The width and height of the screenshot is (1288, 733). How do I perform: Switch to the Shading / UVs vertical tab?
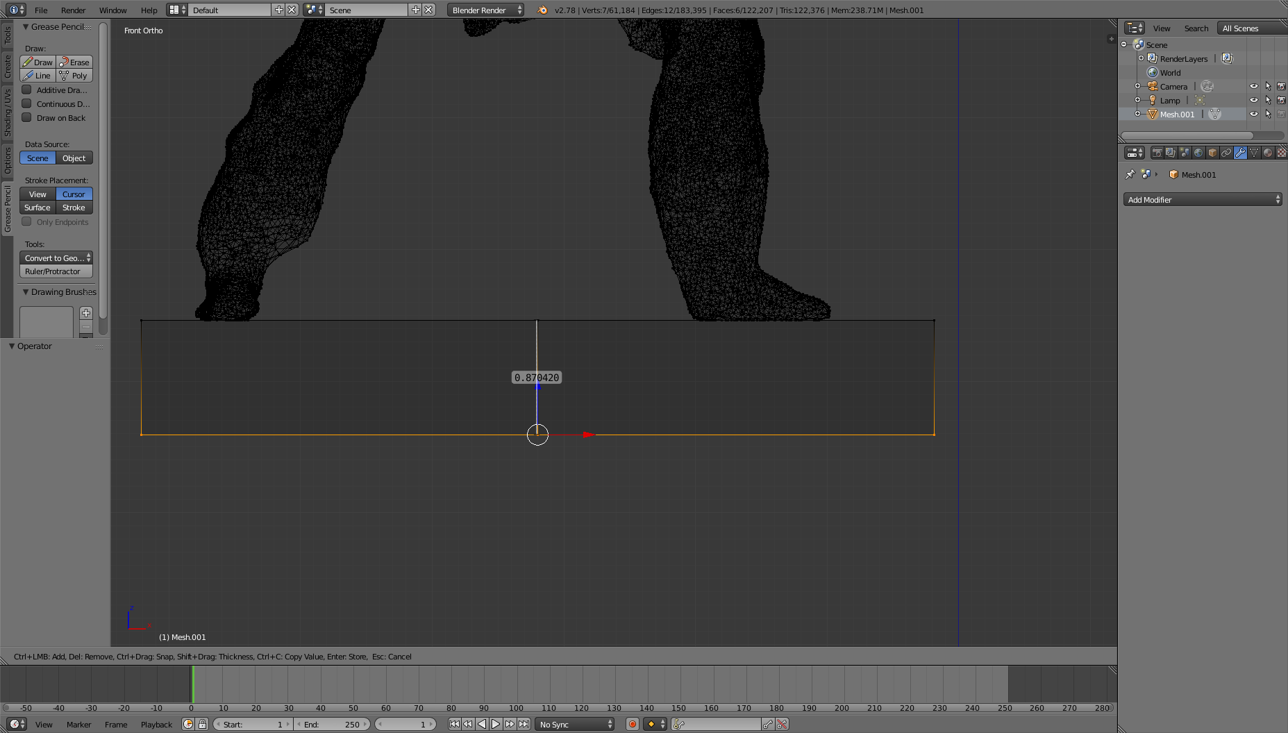pos(8,112)
